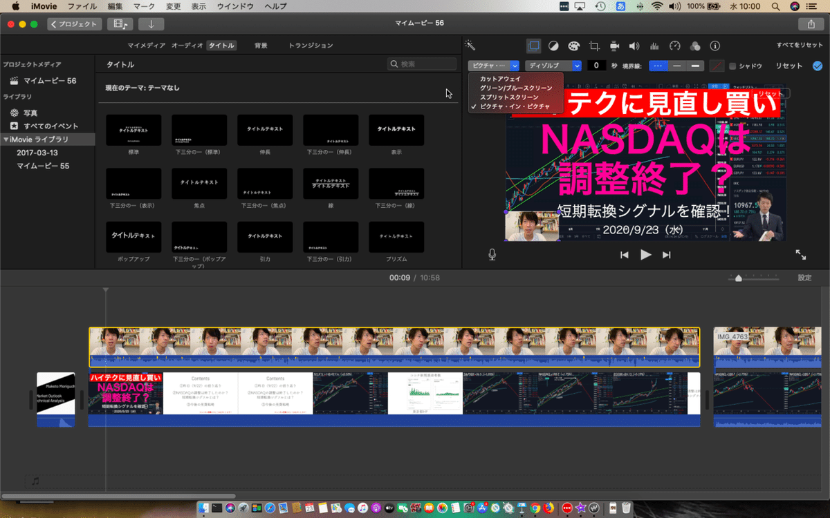This screenshot has height=518, width=830.
Task: Skip to next clip in viewer
Action: [x=667, y=255]
